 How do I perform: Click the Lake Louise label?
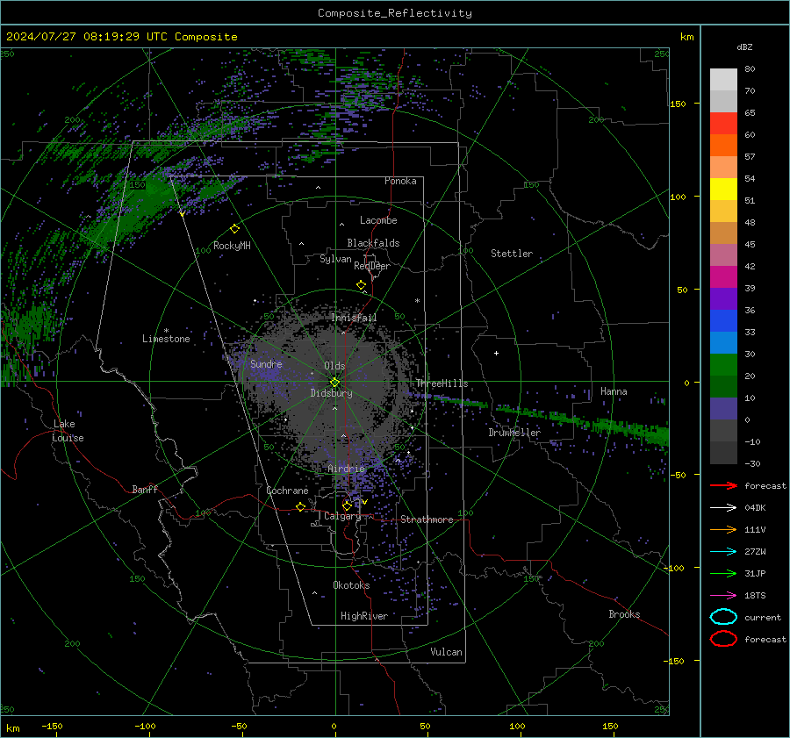tap(68, 431)
